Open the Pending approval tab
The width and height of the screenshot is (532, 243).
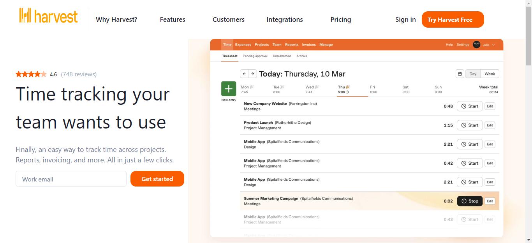[255, 56]
